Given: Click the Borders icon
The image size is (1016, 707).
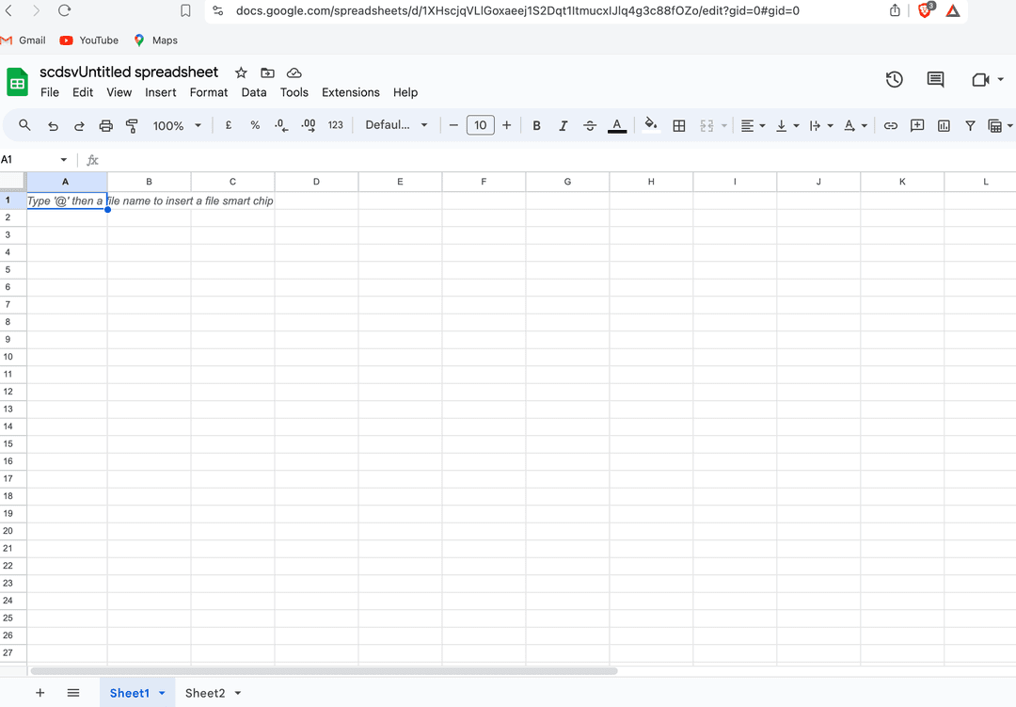Looking at the screenshot, I should [x=679, y=125].
